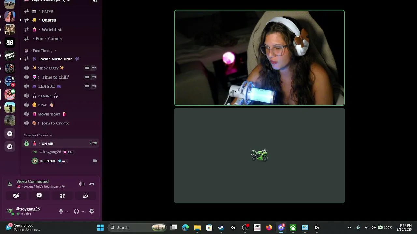417x234 pixels.
Task: Collapse the Creator Corner category
Action: tap(38, 135)
